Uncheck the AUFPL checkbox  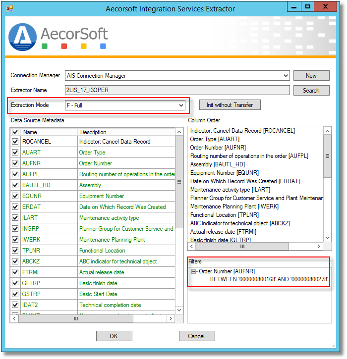click(15, 174)
